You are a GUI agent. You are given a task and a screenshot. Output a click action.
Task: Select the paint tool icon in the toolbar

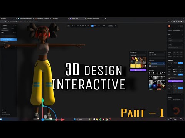point(88,26)
